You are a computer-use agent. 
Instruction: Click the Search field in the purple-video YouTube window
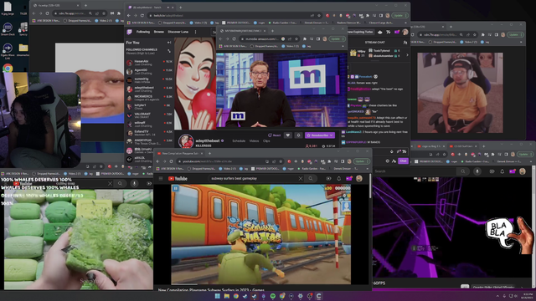pos(415,171)
